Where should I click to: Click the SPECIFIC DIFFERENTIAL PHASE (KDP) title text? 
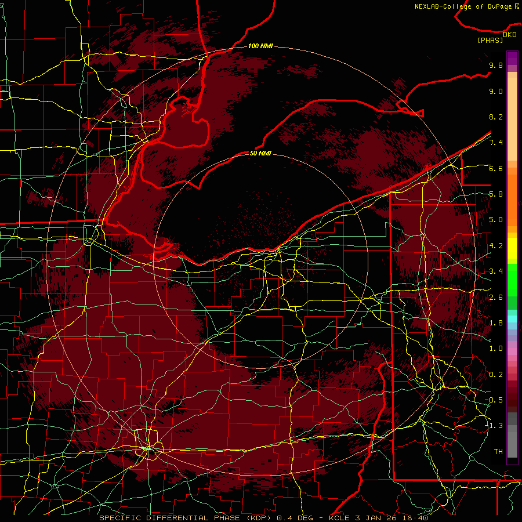[186, 518]
